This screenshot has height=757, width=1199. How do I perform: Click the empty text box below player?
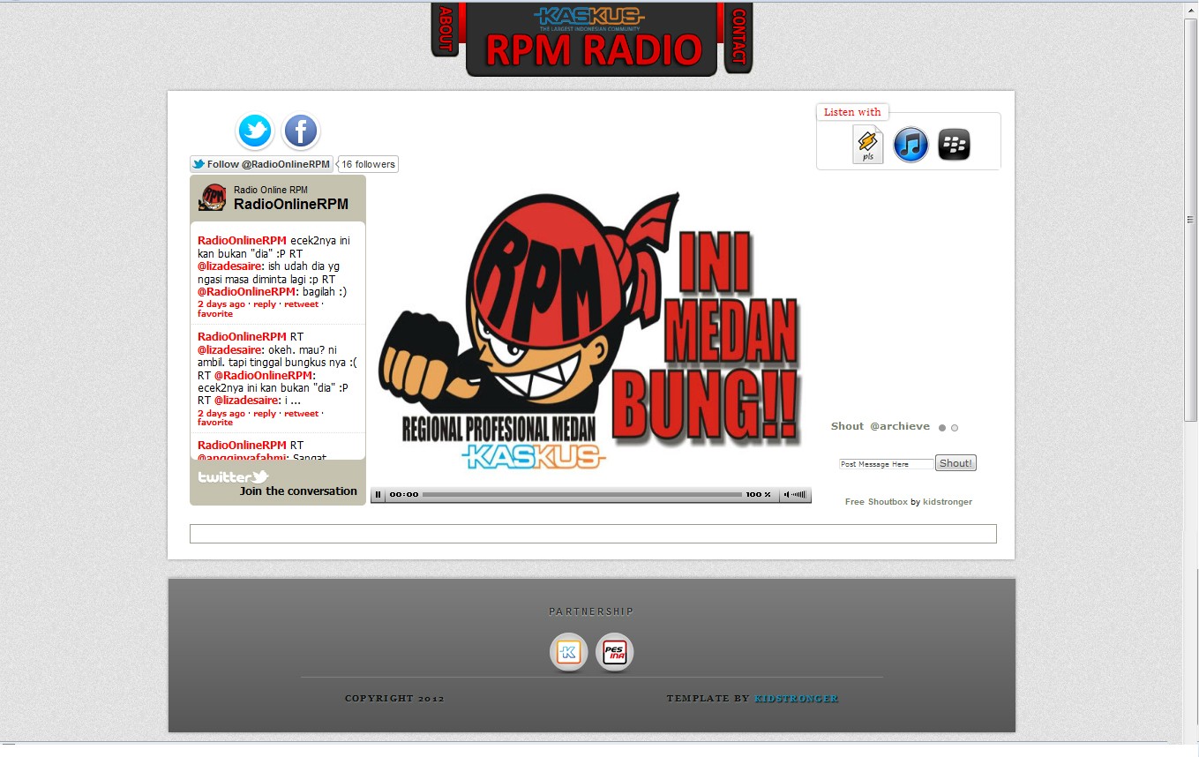coord(593,534)
